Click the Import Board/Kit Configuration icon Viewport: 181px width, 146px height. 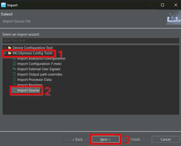[14, 59]
